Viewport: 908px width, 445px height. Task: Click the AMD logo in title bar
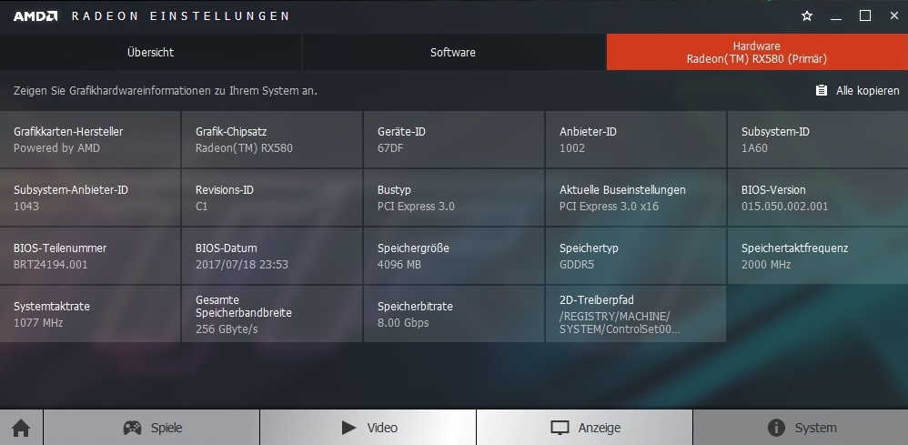click(35, 16)
